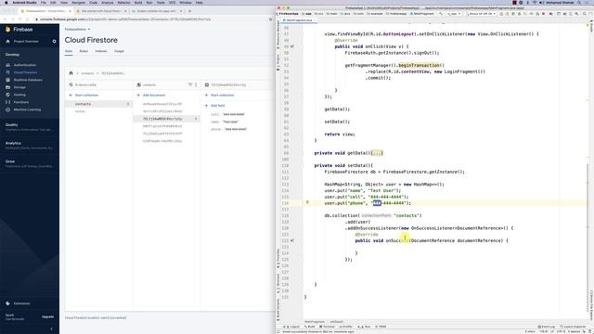594x334 pixels.
Task: Click the cell field value
Action: pyautogui.click(x=233, y=114)
